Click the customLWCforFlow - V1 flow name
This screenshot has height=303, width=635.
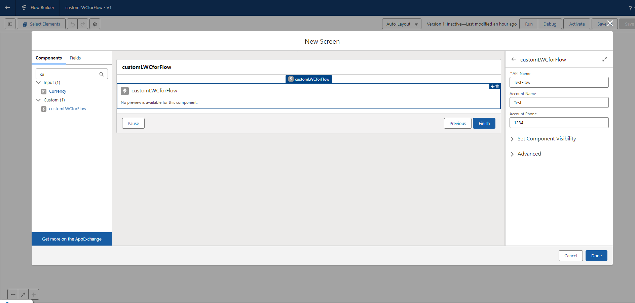88,7
